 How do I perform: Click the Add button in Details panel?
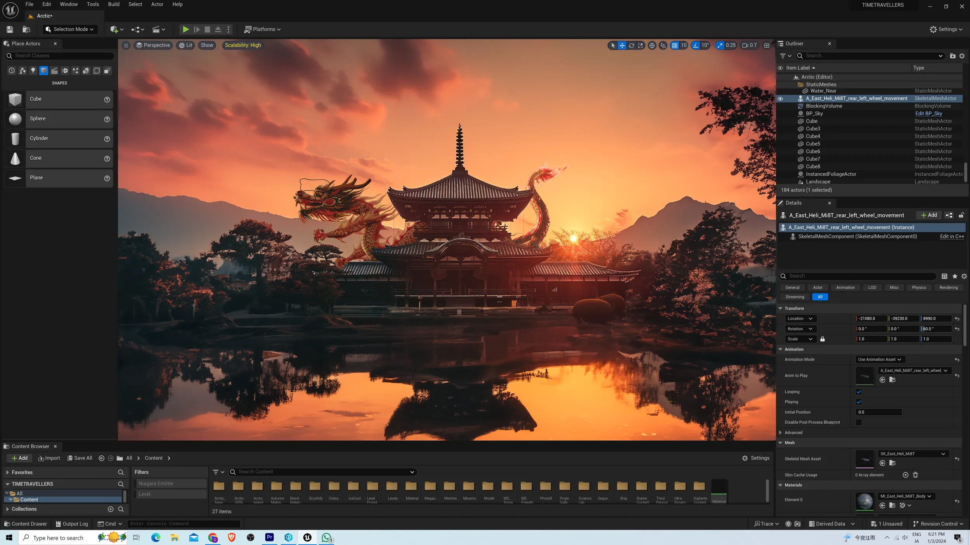tap(928, 215)
